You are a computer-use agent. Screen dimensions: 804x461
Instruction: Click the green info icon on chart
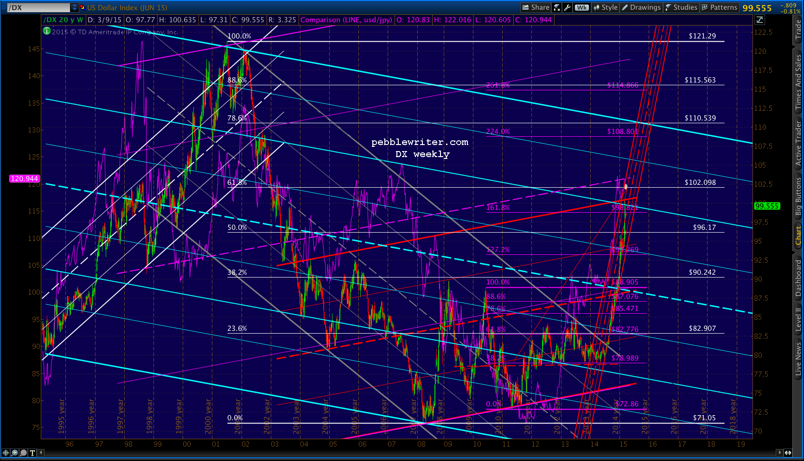point(46,31)
